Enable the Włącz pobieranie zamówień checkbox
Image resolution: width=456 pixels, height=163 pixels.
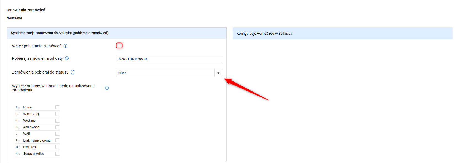[x=119, y=45]
